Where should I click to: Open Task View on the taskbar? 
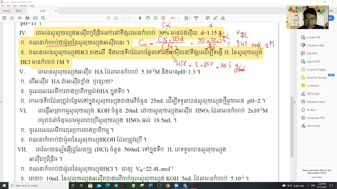[x=81, y=186]
